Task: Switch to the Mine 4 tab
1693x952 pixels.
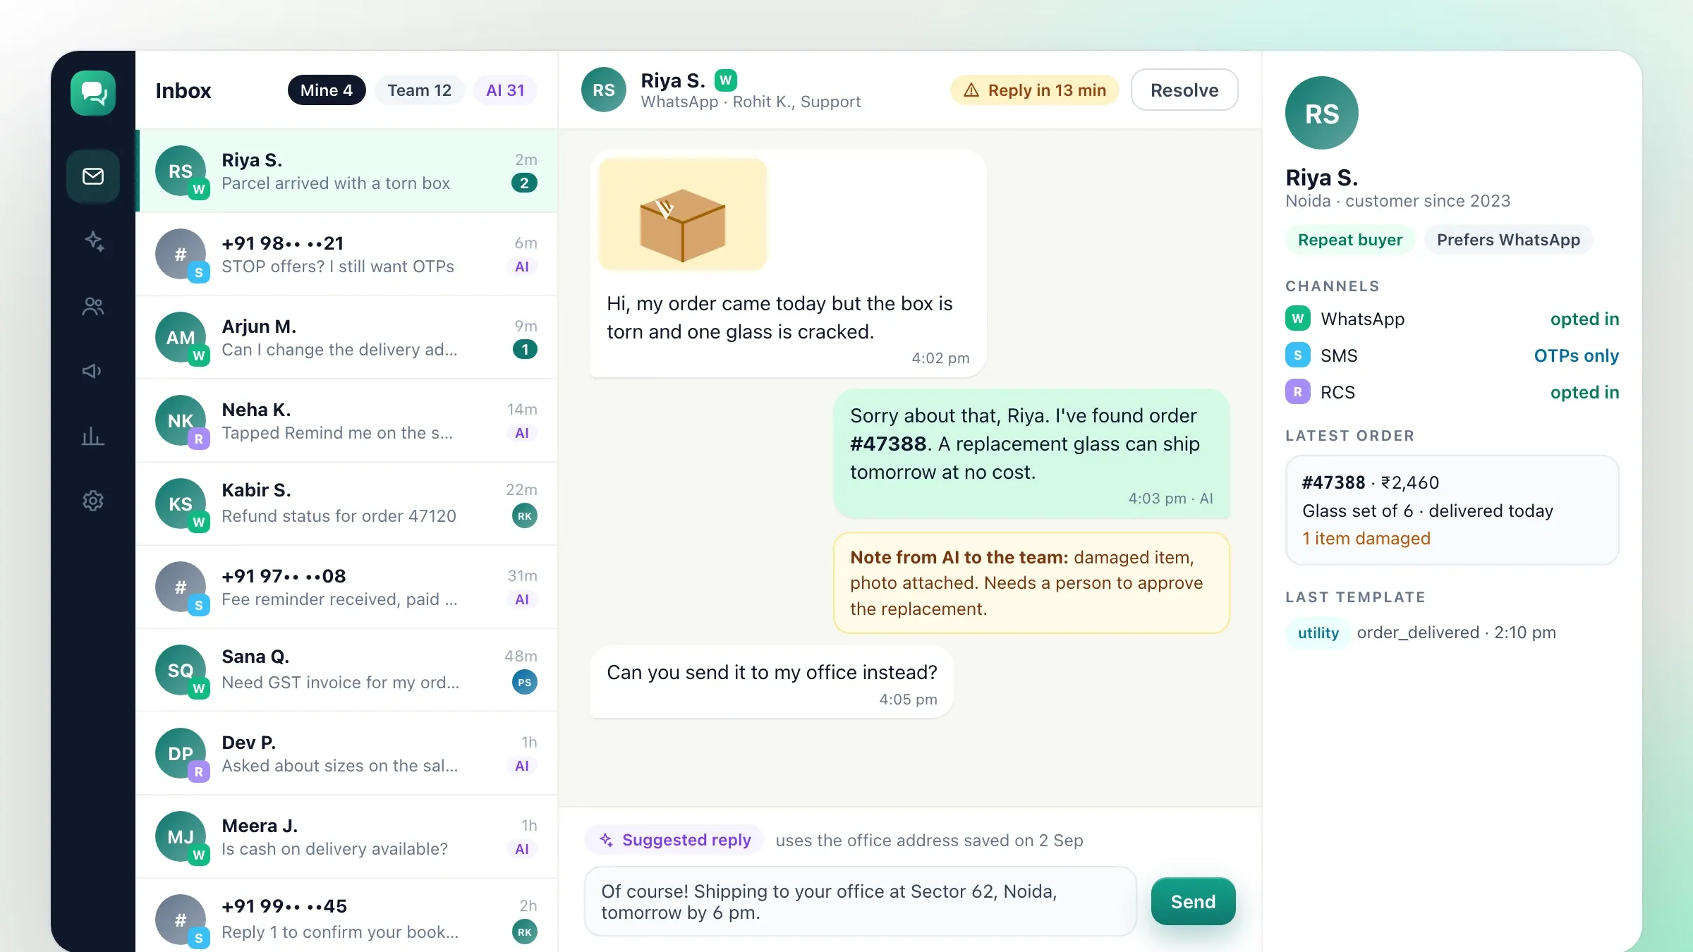Action: (x=327, y=90)
